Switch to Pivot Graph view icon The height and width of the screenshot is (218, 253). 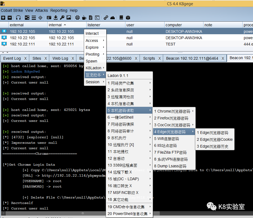pyautogui.click(x=27, y=18)
